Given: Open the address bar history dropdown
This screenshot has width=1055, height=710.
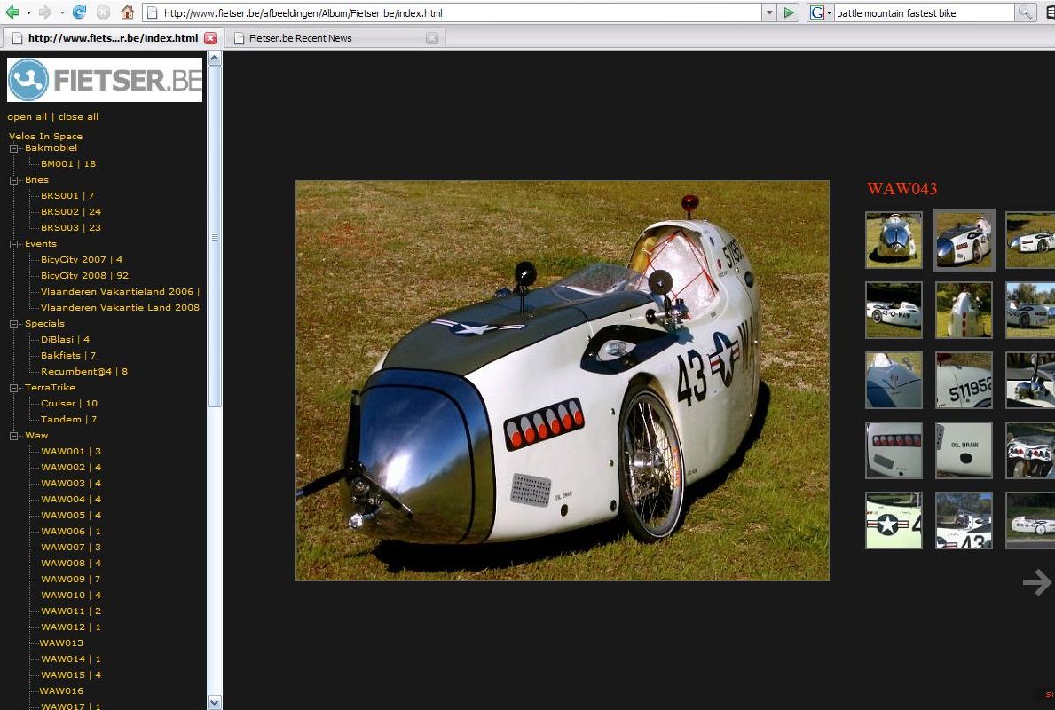Looking at the screenshot, I should click(769, 12).
